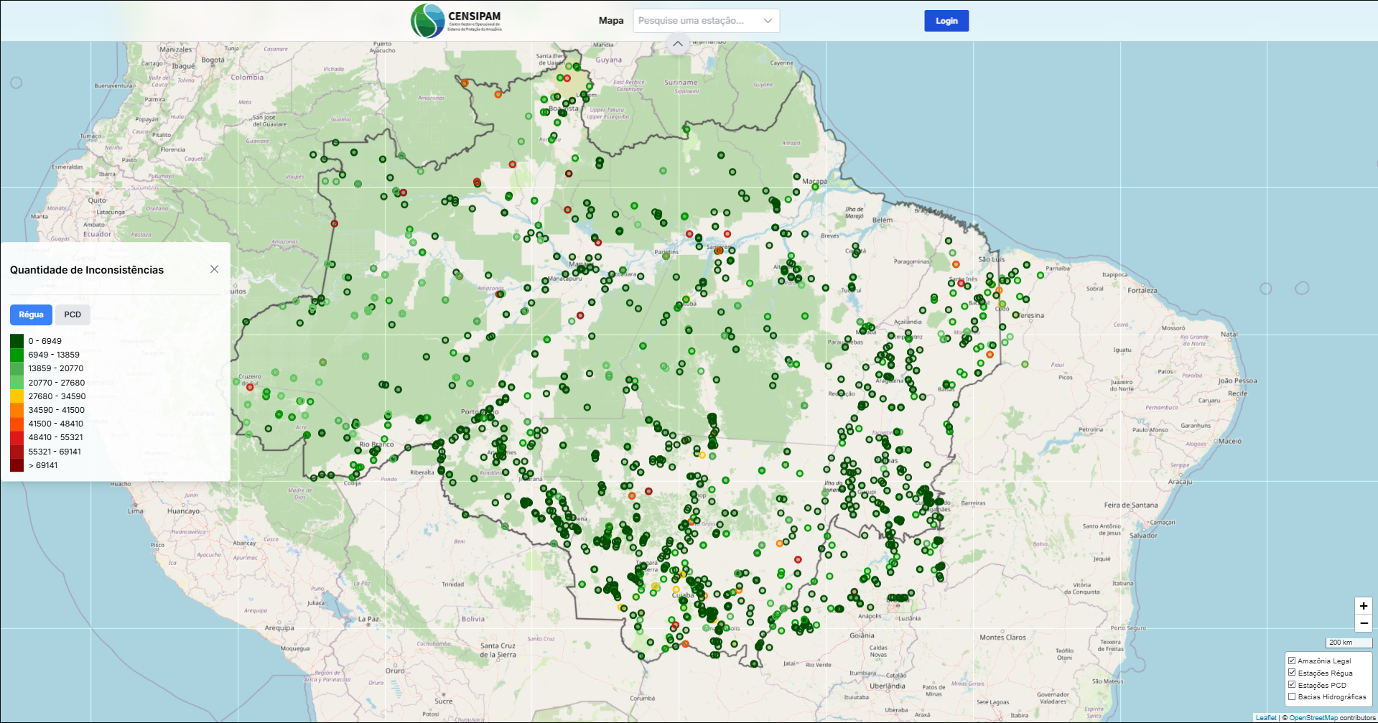Image resolution: width=1378 pixels, height=723 pixels.
Task: Click the yellow station marker near Cuiabá
Action: 676,589
